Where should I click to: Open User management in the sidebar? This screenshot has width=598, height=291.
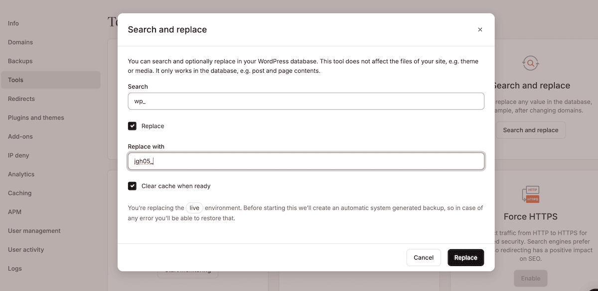pyautogui.click(x=34, y=231)
